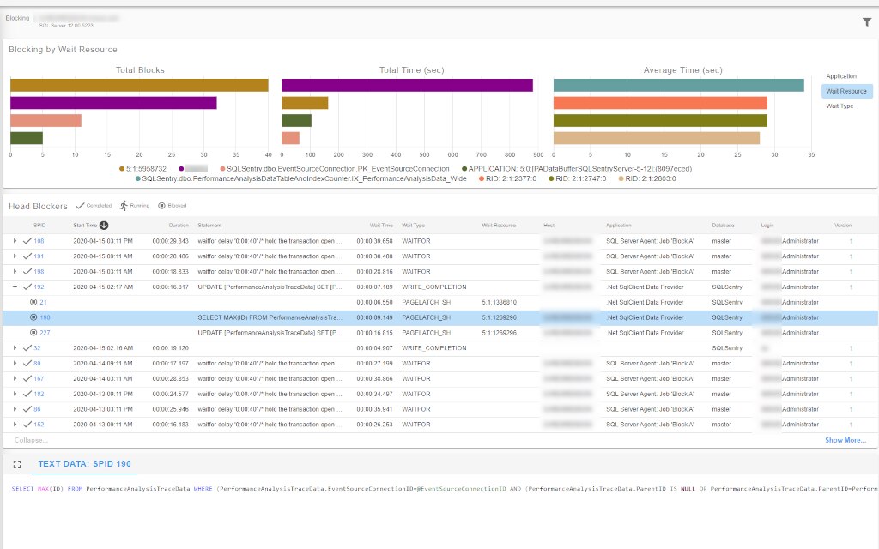Click the expand icon beside TEXT DATA tab

(17, 463)
